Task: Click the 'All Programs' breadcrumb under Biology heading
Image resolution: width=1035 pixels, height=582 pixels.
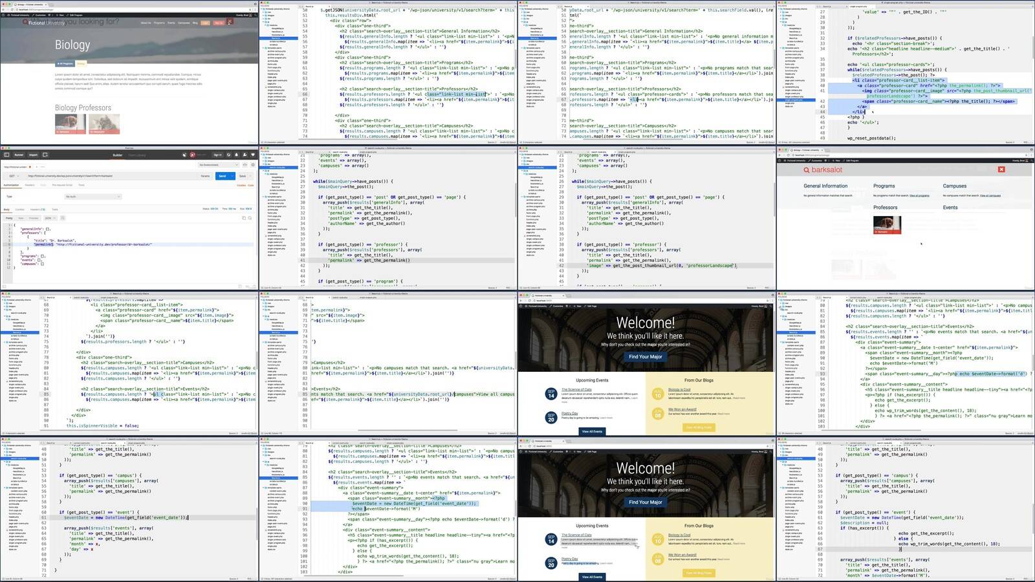Action: pos(66,64)
